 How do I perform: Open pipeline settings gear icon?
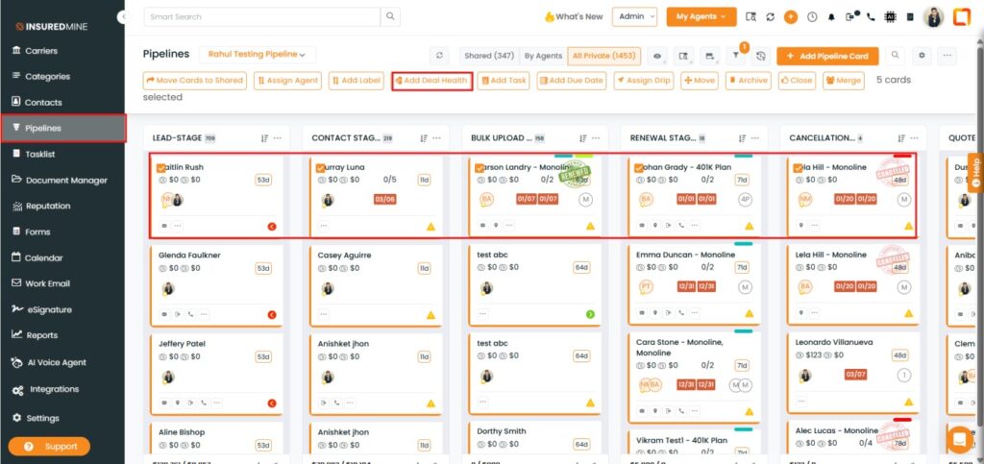[922, 56]
